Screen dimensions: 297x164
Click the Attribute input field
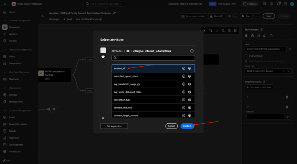(265, 117)
